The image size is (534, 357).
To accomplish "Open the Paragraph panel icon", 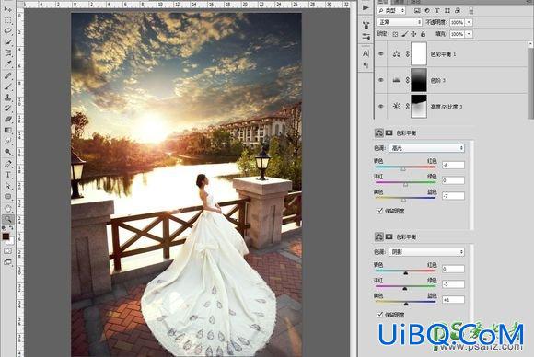I will (366, 64).
